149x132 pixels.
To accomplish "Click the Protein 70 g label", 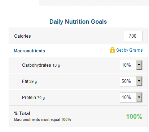I will [33, 98].
